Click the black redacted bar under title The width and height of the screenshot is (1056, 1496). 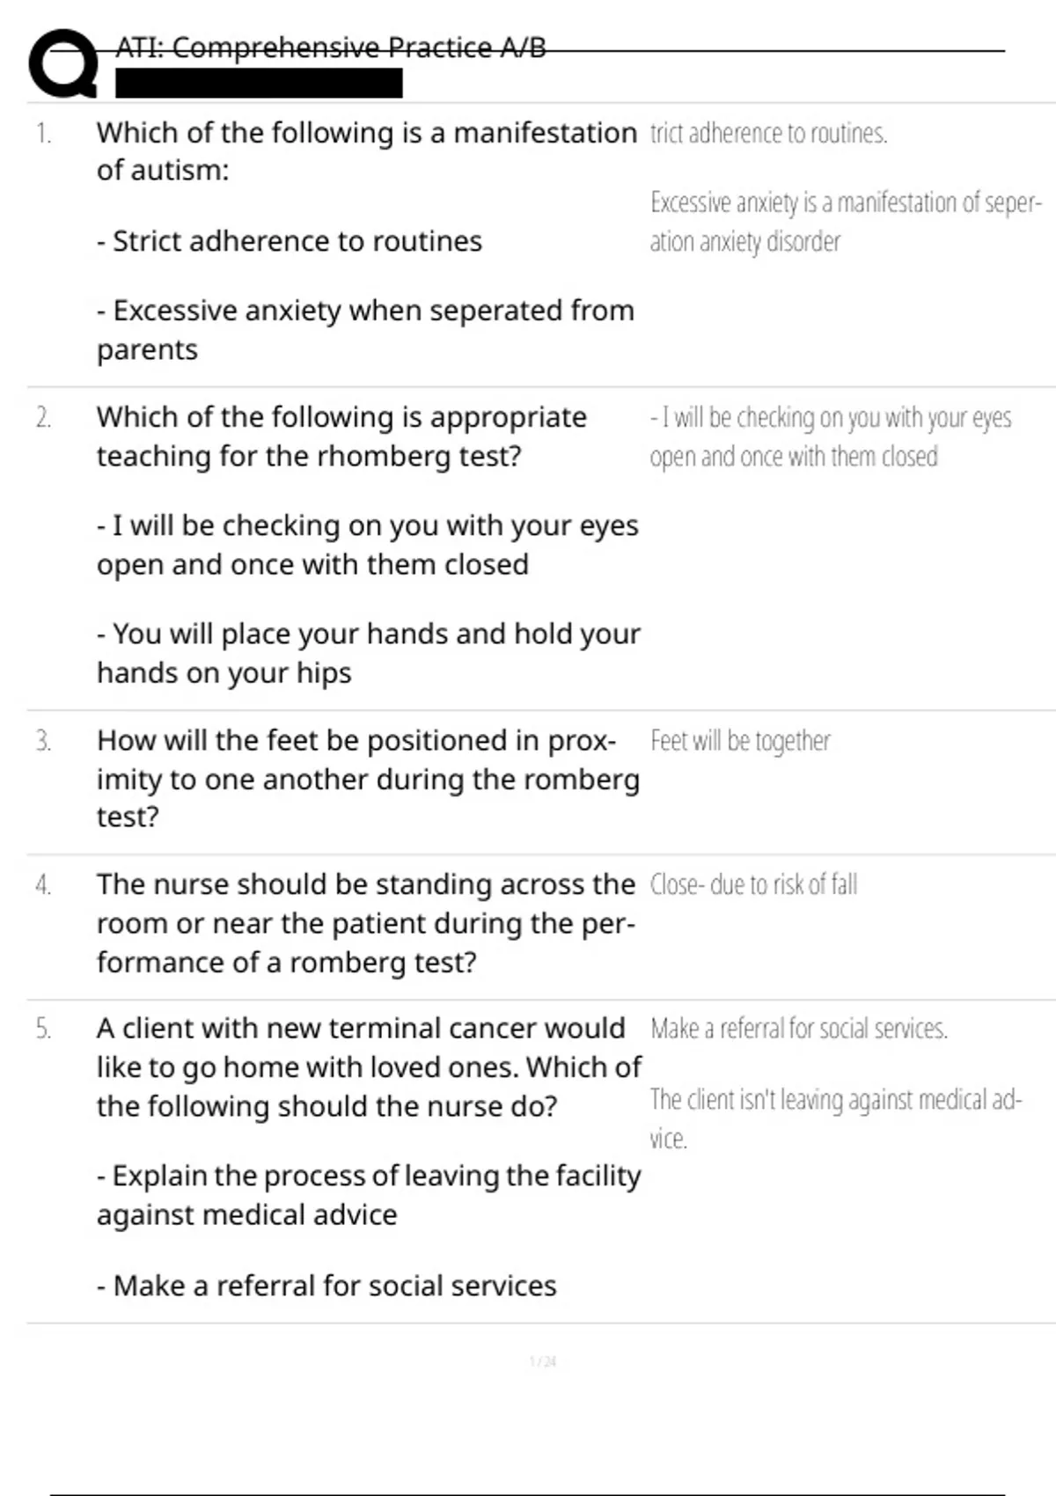pos(259,84)
